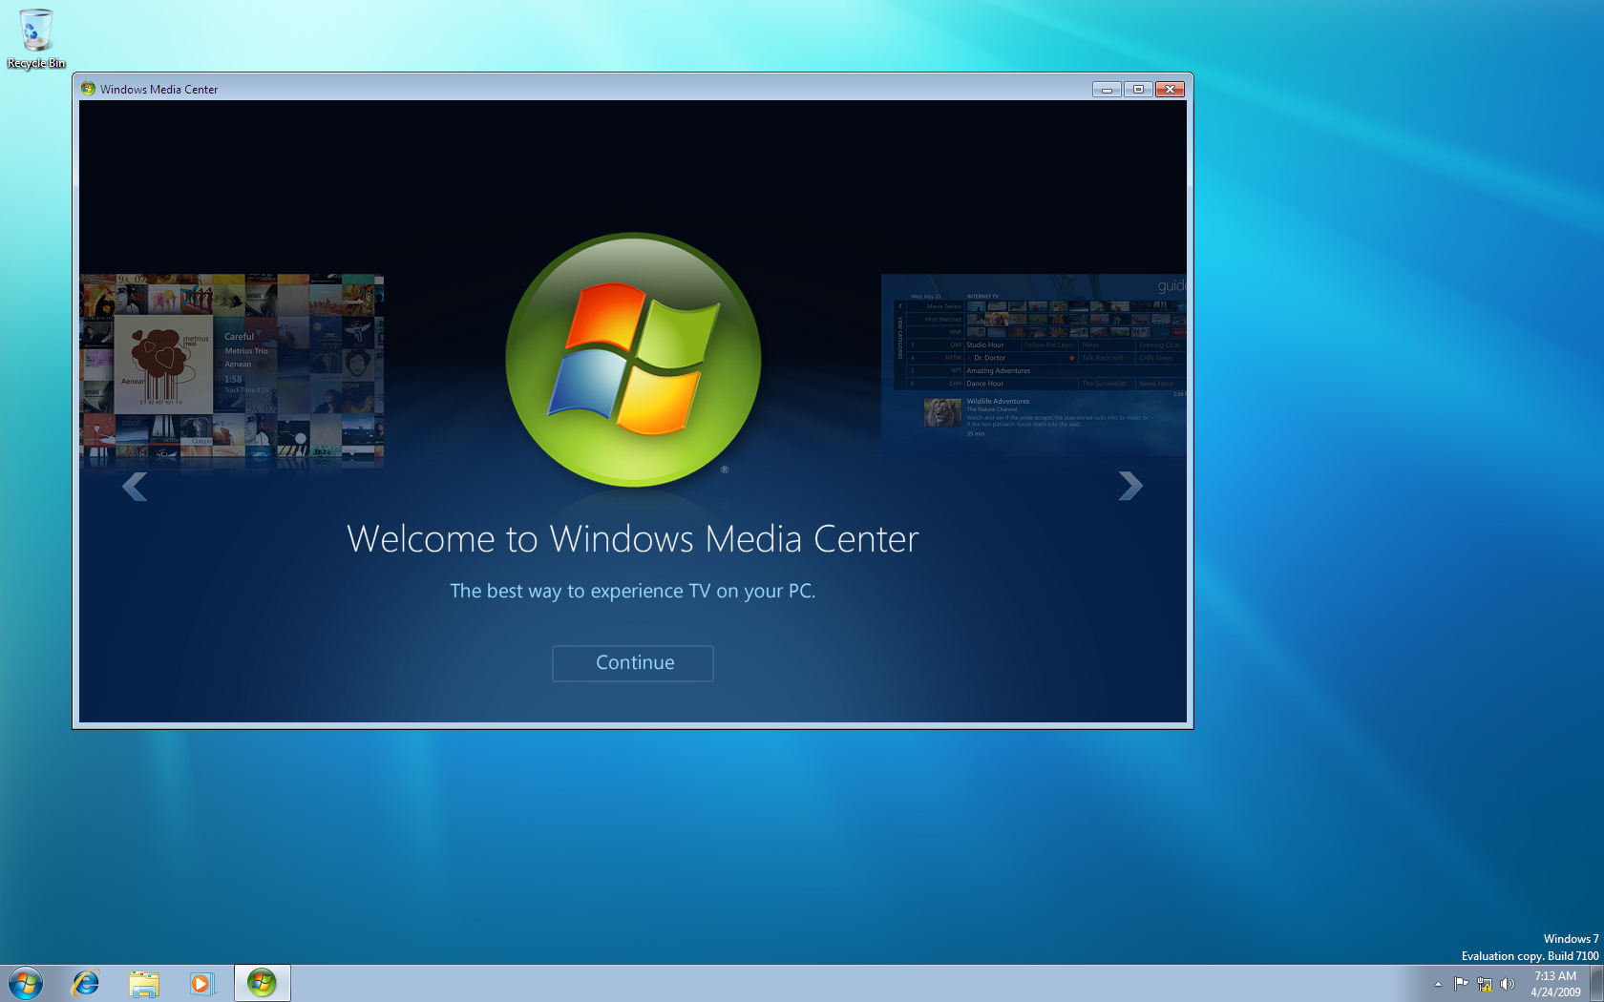Screen dimensions: 1604x1002
Task: Open the Start menu
Action: [x=24, y=982]
